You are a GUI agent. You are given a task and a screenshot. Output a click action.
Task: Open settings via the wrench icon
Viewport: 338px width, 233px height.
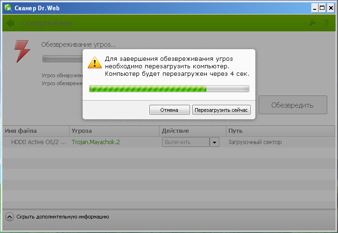tap(312, 22)
